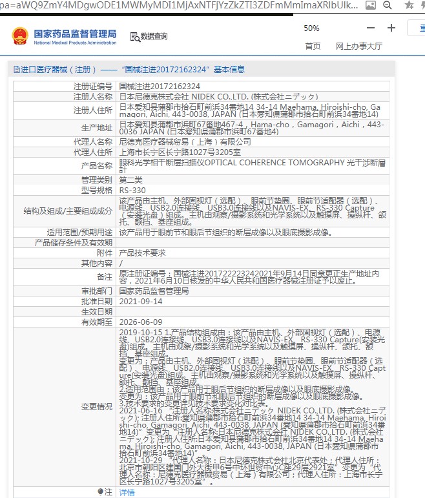
Task: Click the document icon beside 进口医疗器械
Action: (x=17, y=69)
